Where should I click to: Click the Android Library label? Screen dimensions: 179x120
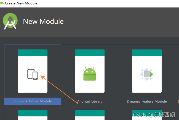point(90,101)
